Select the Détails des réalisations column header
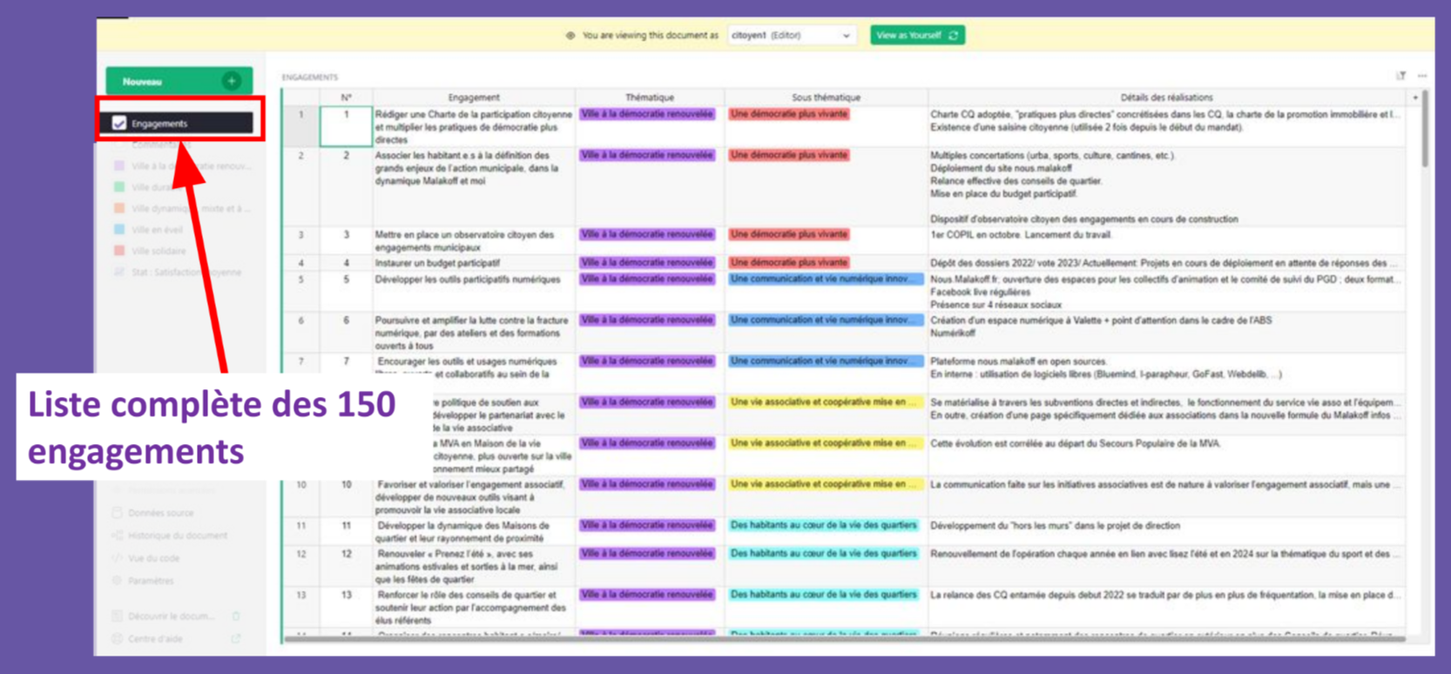This screenshot has width=1451, height=674. click(x=1166, y=98)
